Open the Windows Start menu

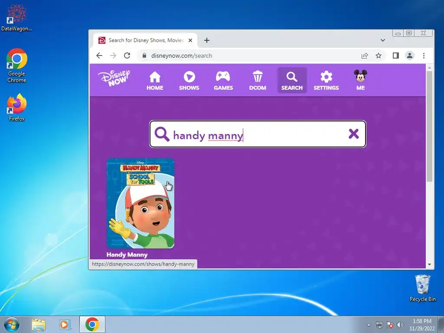(12, 324)
